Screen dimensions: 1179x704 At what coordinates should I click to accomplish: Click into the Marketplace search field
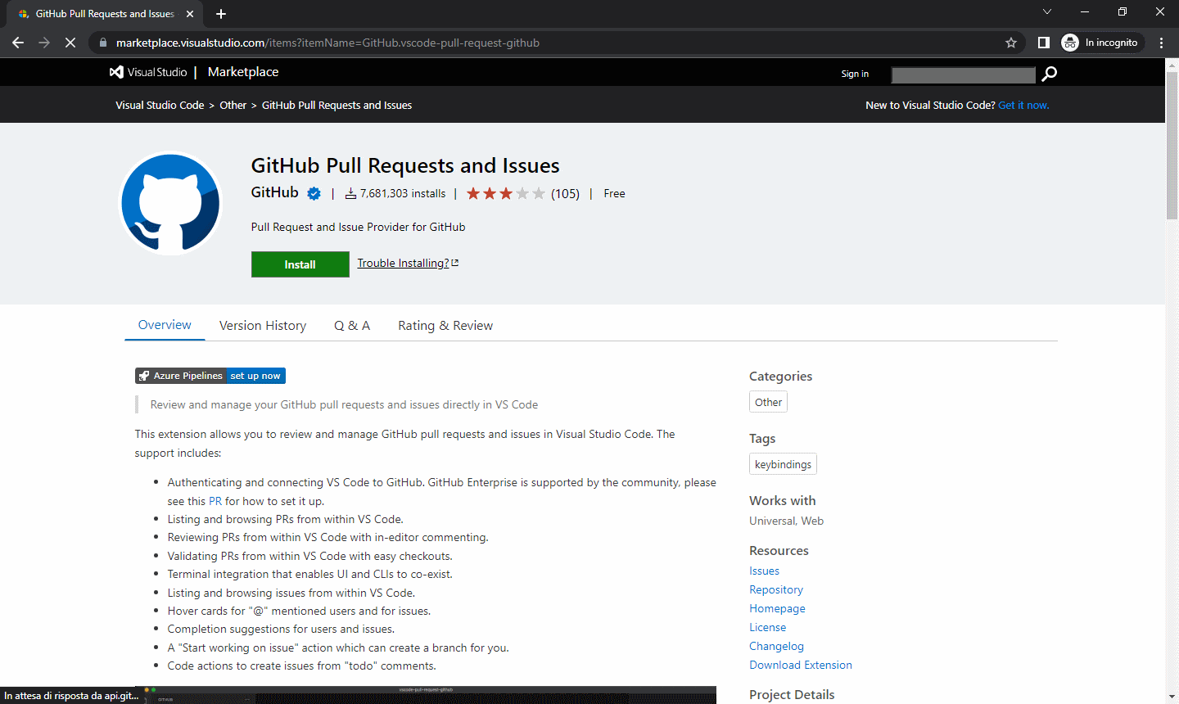coord(963,74)
